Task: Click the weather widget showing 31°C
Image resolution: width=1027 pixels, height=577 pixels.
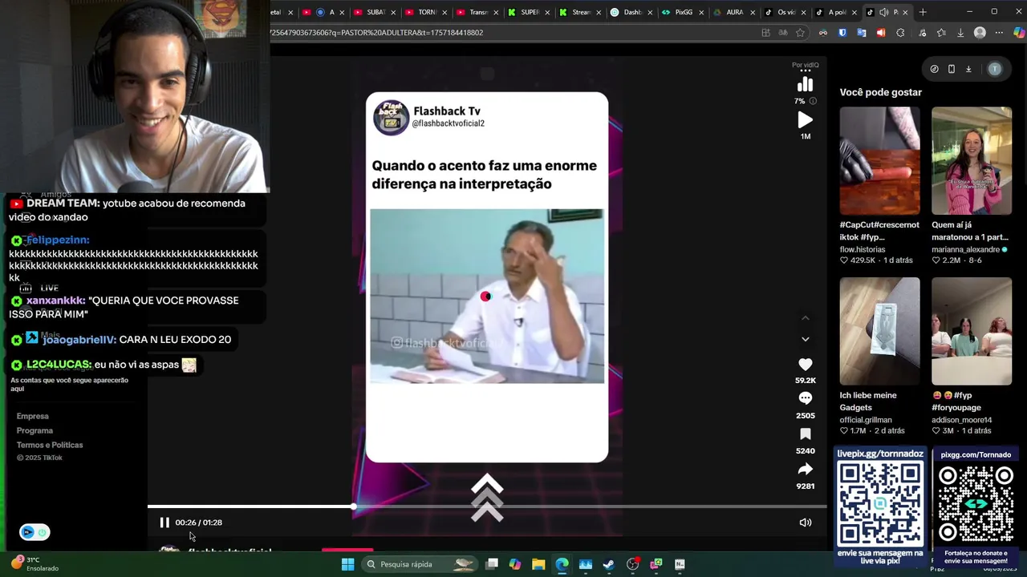Action: [x=34, y=564]
